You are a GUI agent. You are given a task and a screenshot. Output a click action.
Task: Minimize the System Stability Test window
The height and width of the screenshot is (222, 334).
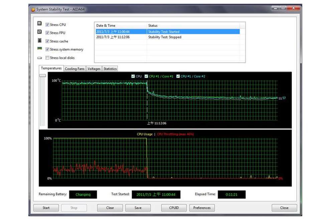(x=276, y=8)
